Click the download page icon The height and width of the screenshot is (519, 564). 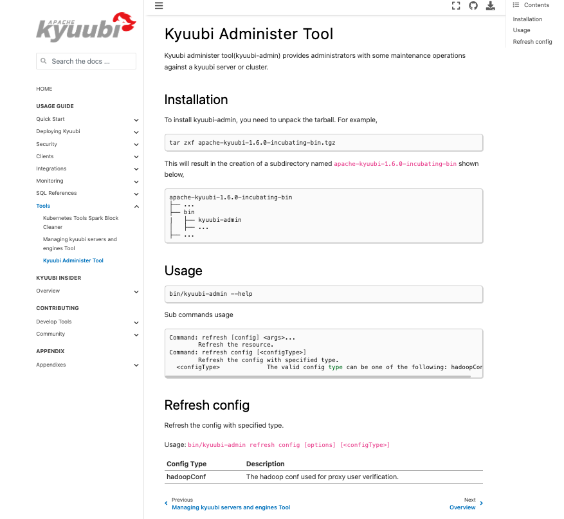(490, 6)
